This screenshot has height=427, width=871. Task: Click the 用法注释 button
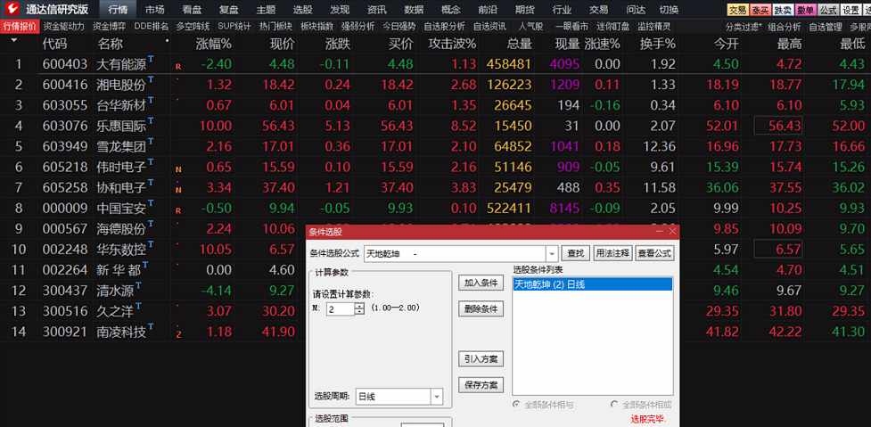tap(612, 254)
